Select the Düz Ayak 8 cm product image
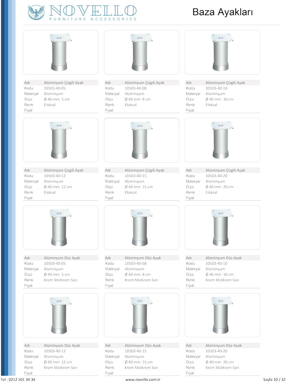 141,228
